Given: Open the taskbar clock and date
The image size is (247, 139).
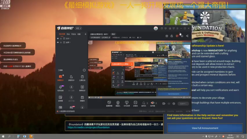Looking at the screenshot, I should [x=230, y=136].
